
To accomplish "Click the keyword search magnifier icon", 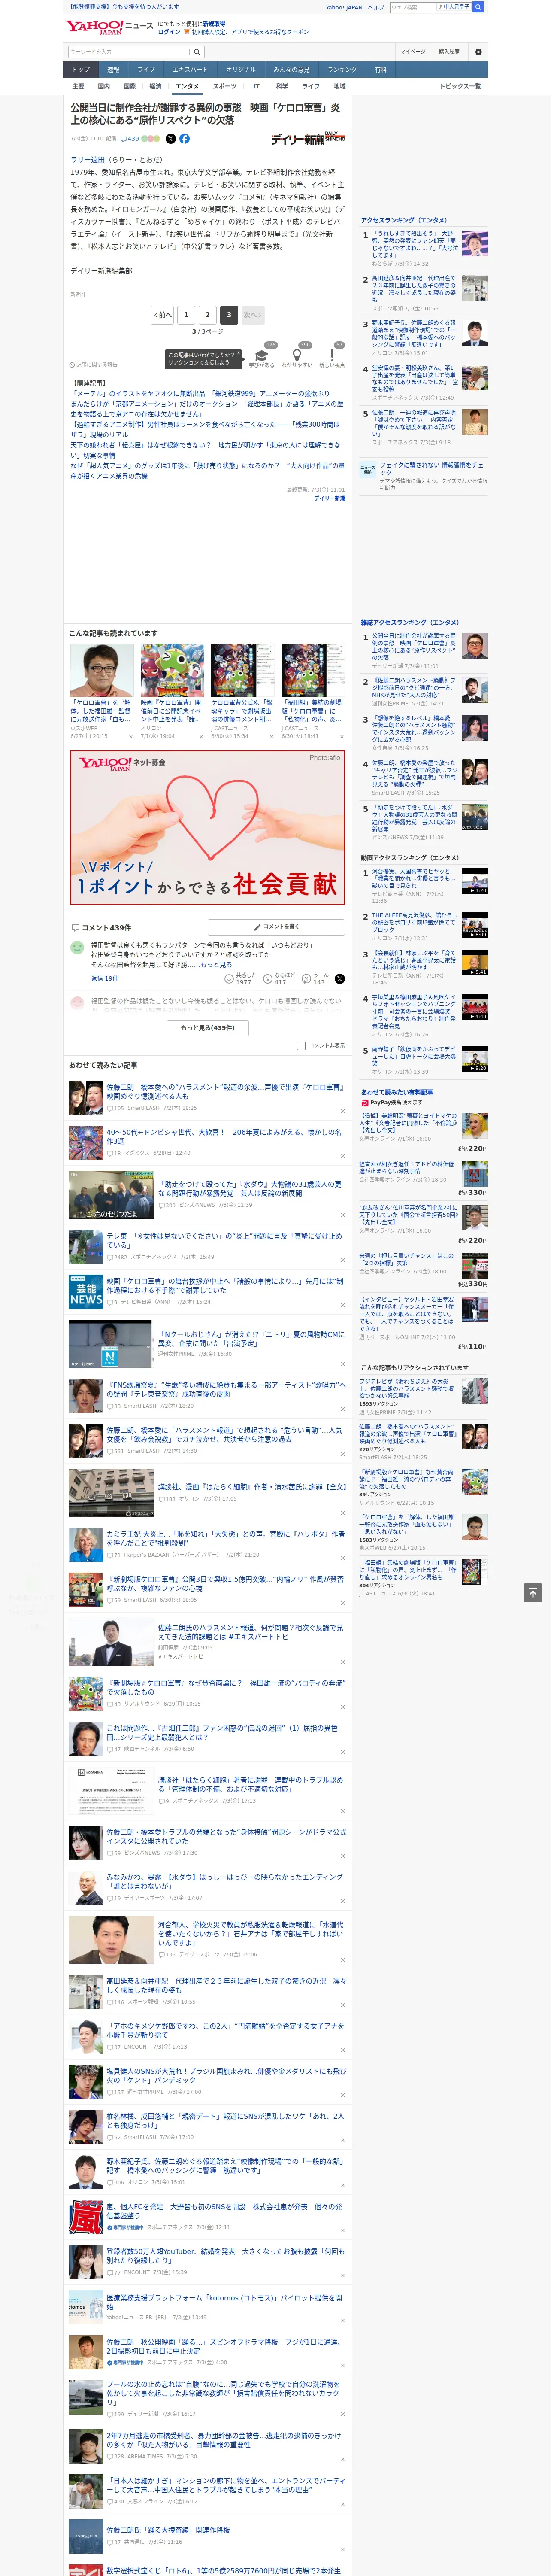I will pos(197,51).
